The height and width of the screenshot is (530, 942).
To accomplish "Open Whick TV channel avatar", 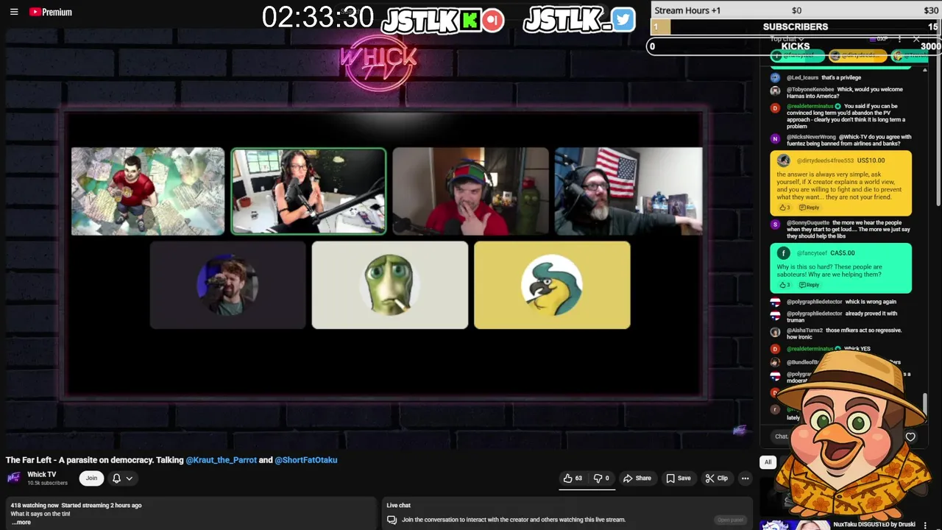I will (x=14, y=478).
